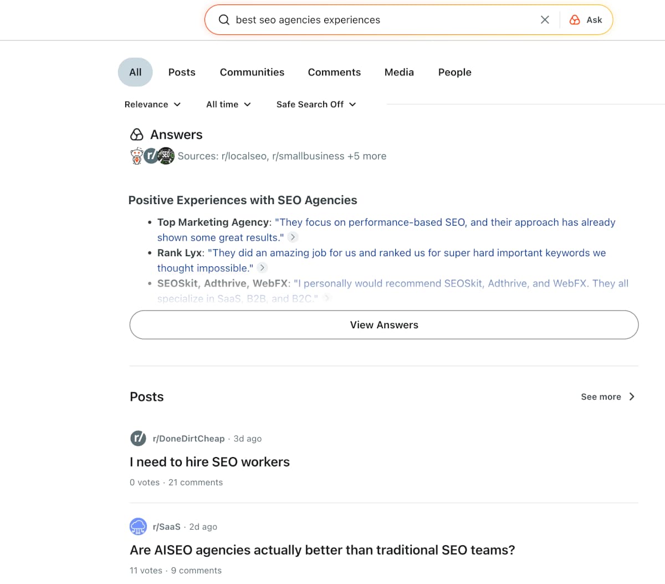Expand the Rank Lyx quote chevron
The image size is (665, 584).
click(262, 267)
